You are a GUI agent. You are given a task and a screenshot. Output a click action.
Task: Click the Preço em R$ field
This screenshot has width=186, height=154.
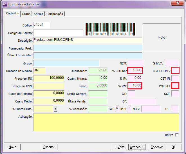coord(49,78)
